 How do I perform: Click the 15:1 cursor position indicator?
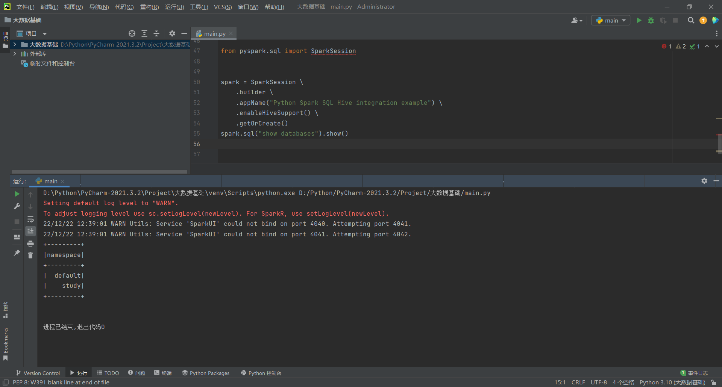[x=560, y=382]
